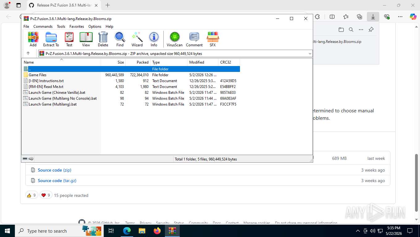Open more options in downloads panel
Screen dimensions: 420x237
pyautogui.click(x=361, y=30)
